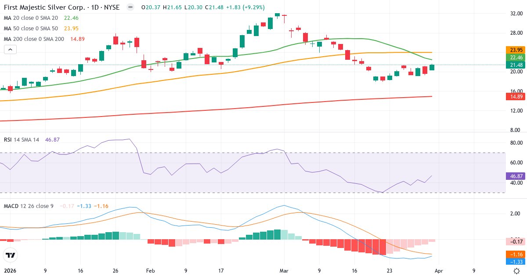Collapse the indicator legend with the chevron

[10, 49]
